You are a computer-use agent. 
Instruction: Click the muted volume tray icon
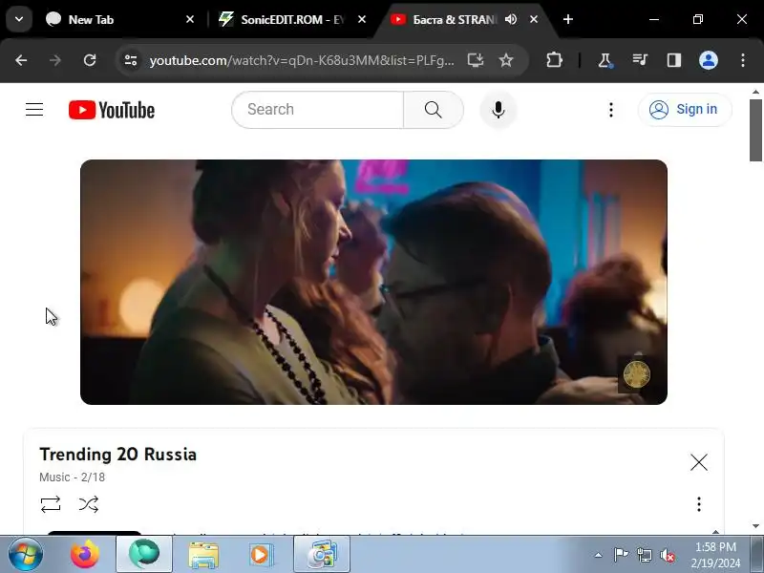(667, 555)
